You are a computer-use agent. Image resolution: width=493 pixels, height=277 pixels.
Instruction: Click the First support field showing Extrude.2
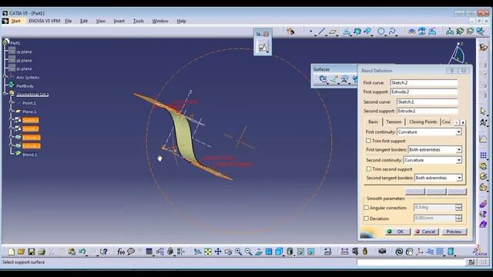click(424, 92)
